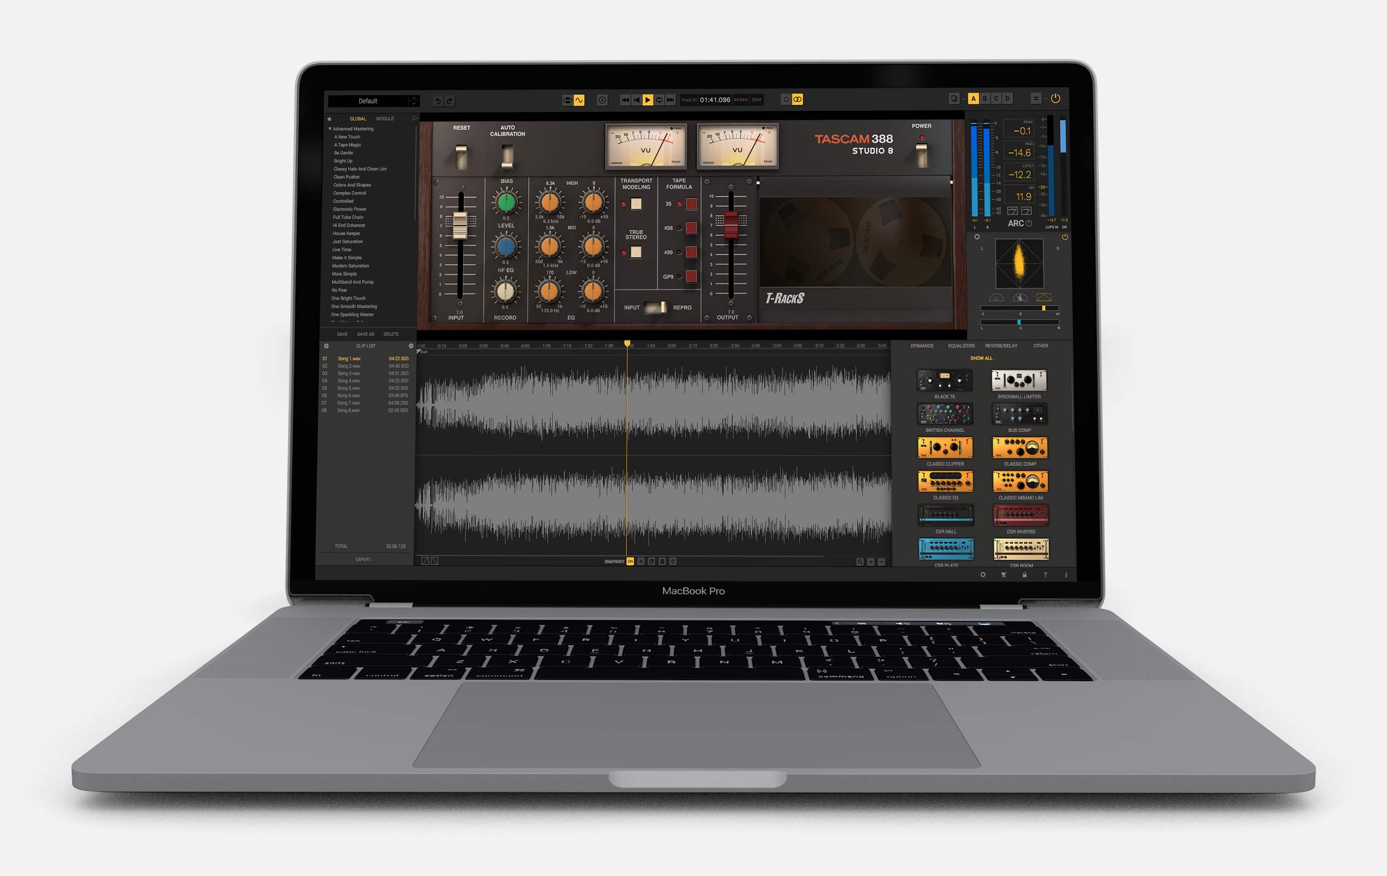Open the REVERB/DELAY module tab

tap(1001, 346)
